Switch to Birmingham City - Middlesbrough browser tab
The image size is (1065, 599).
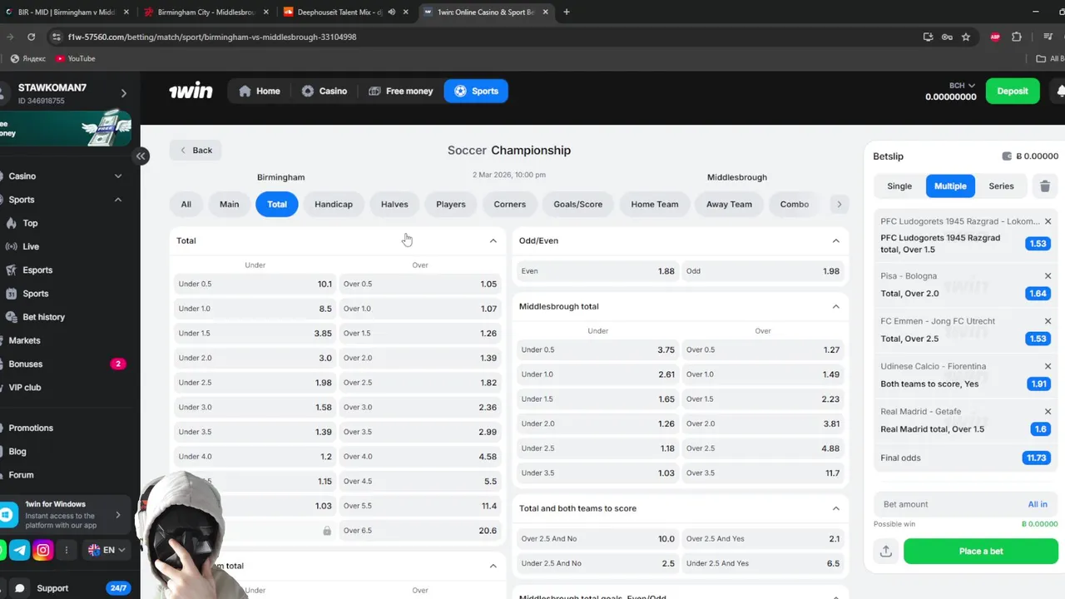click(x=204, y=12)
